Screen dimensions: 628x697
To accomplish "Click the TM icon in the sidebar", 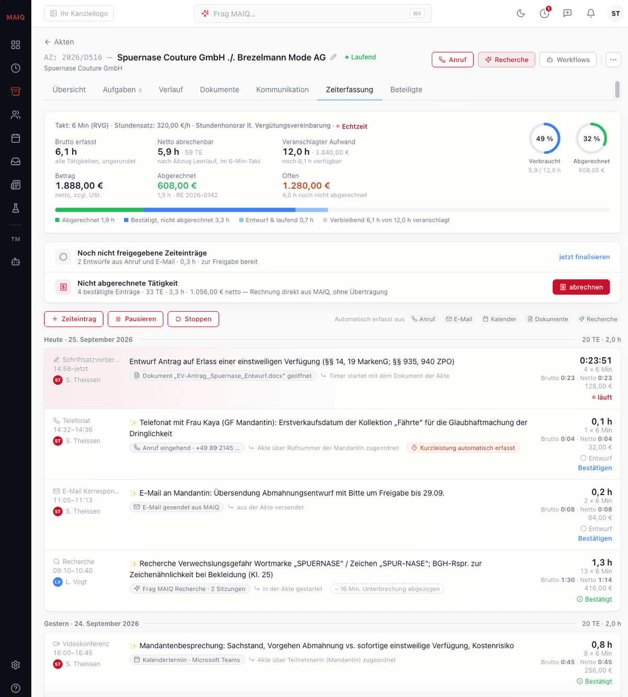I will click(16, 239).
